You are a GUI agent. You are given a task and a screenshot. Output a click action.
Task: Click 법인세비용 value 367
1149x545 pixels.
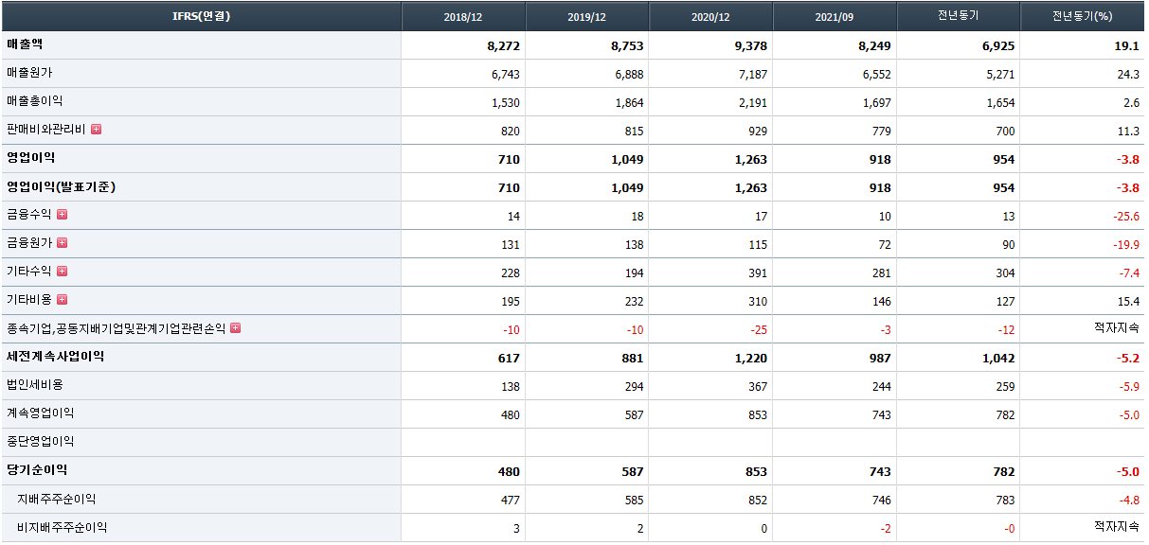click(757, 386)
